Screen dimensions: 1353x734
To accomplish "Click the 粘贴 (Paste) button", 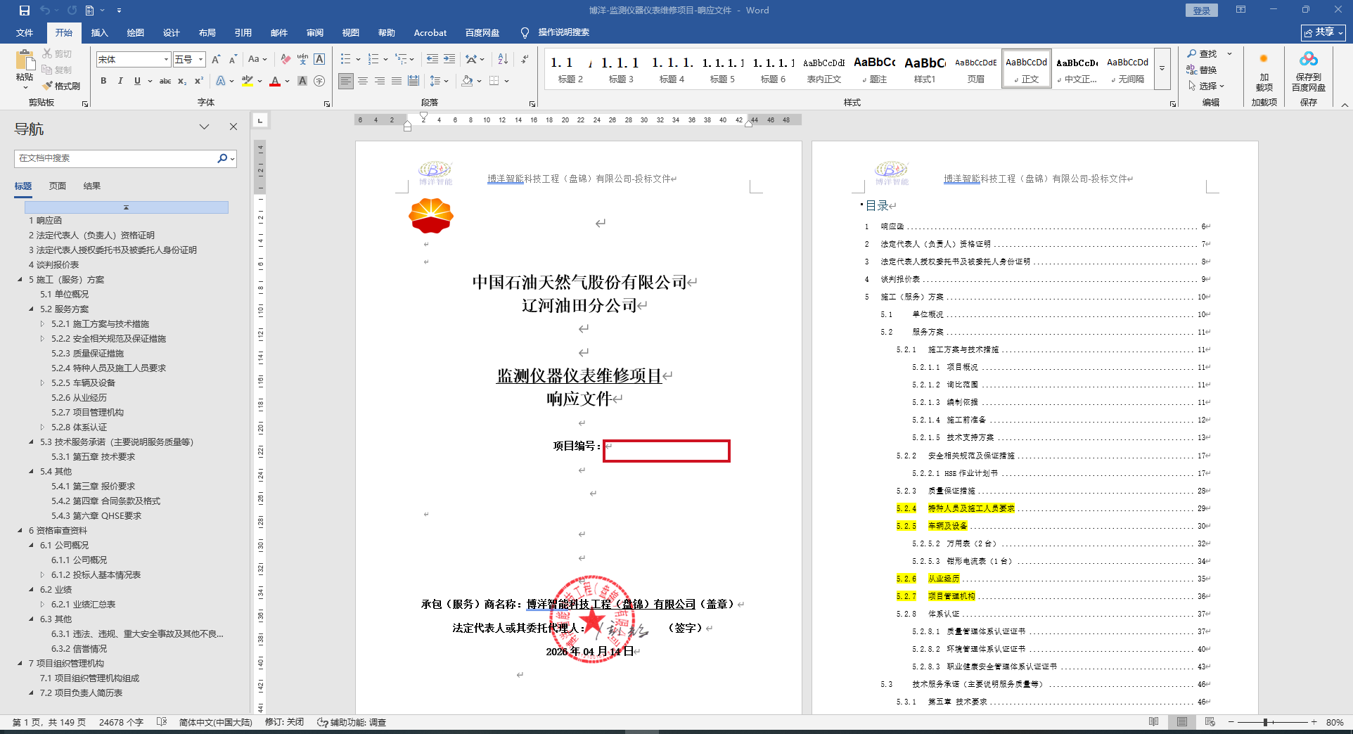I will 25,70.
